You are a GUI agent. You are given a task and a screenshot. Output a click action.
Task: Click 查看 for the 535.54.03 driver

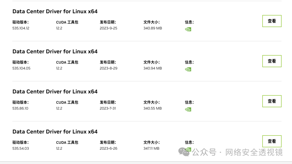(x=272, y=141)
